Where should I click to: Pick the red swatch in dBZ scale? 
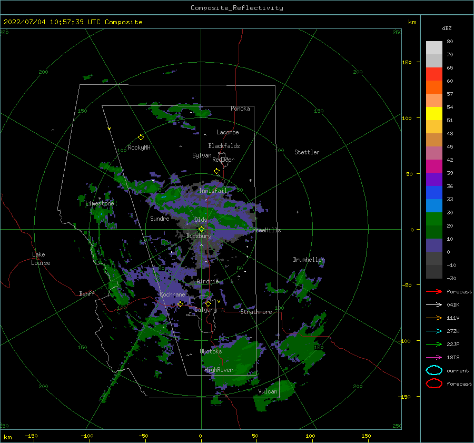click(434, 74)
